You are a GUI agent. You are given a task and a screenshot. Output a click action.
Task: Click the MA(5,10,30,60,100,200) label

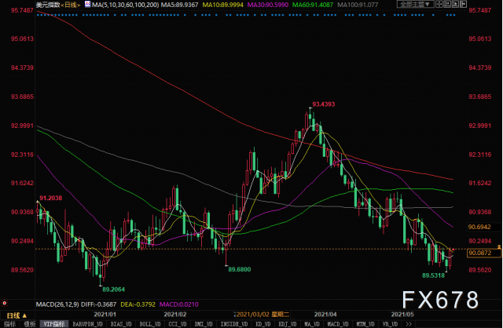point(125,5)
